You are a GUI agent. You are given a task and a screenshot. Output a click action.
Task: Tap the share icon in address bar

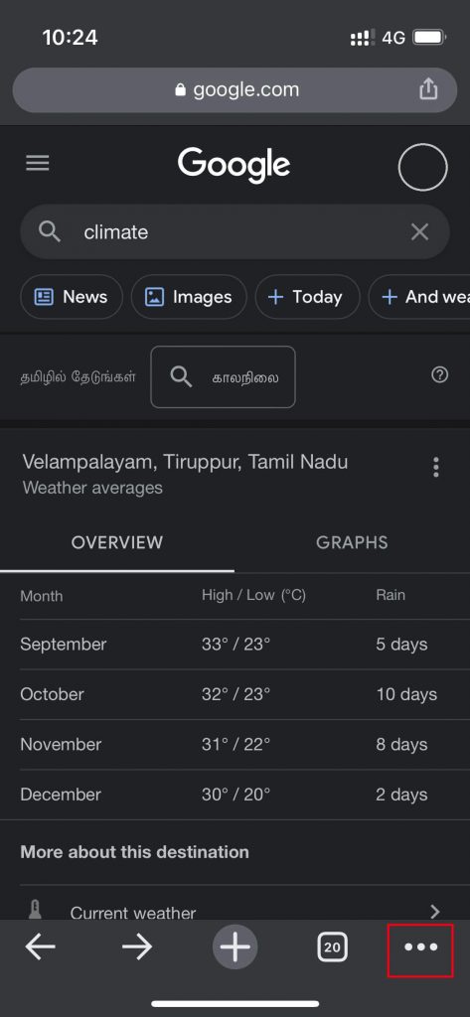428,88
